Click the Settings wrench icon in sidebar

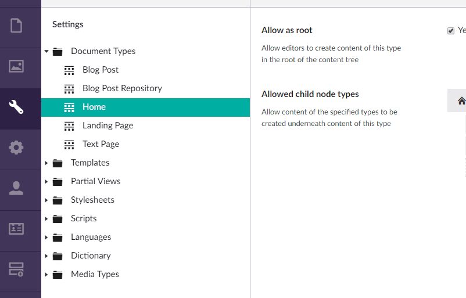point(16,107)
